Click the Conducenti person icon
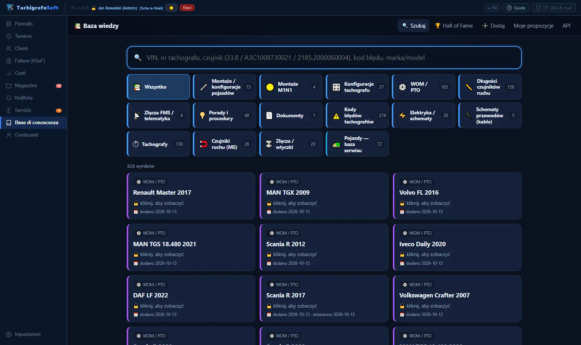 (x=9, y=135)
